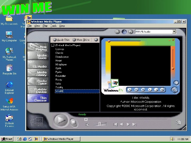Adjust the volume slider handle

click(x=100, y=124)
